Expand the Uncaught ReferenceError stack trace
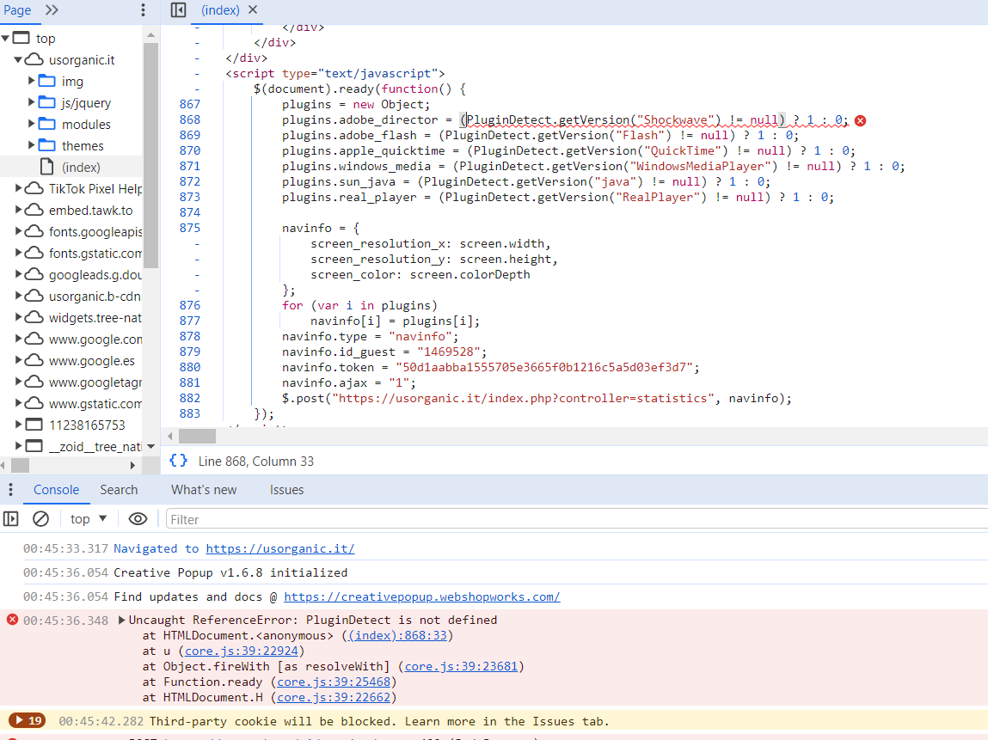 (x=121, y=621)
